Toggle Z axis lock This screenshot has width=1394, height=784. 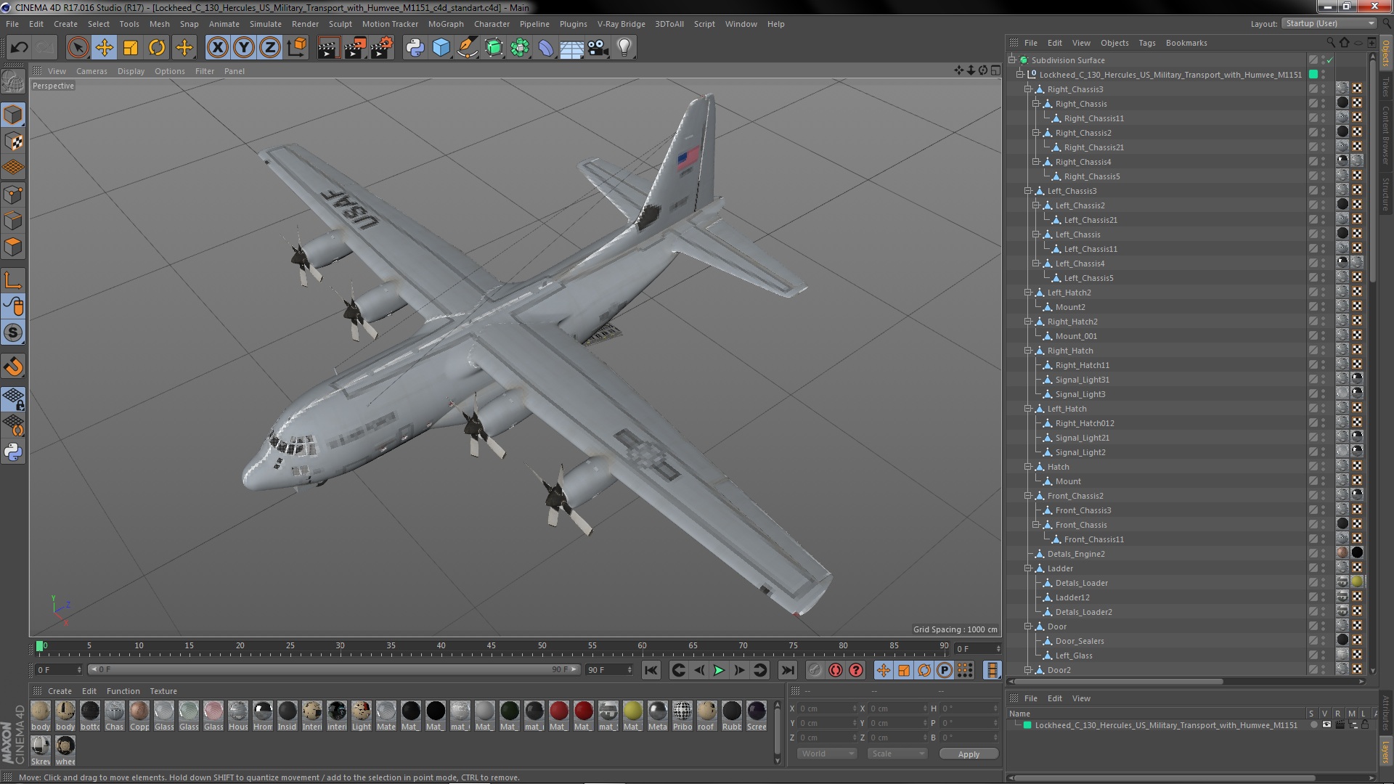270,48
